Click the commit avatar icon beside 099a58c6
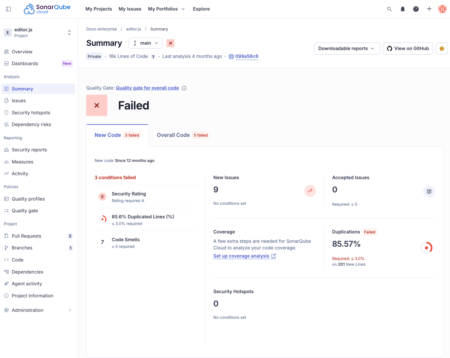Screen dimensions: 450x358 tap(231, 56)
